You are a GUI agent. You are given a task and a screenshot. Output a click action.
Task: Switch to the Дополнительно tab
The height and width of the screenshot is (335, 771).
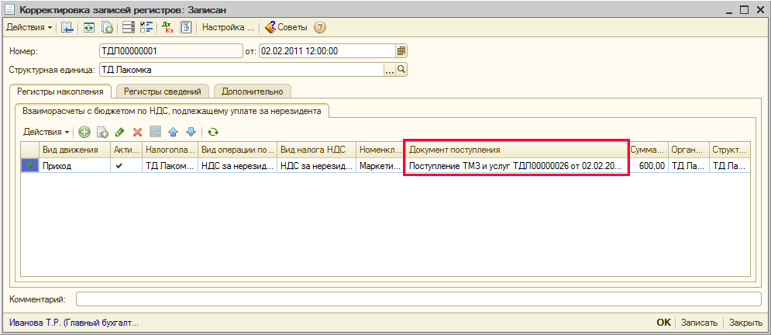(253, 92)
